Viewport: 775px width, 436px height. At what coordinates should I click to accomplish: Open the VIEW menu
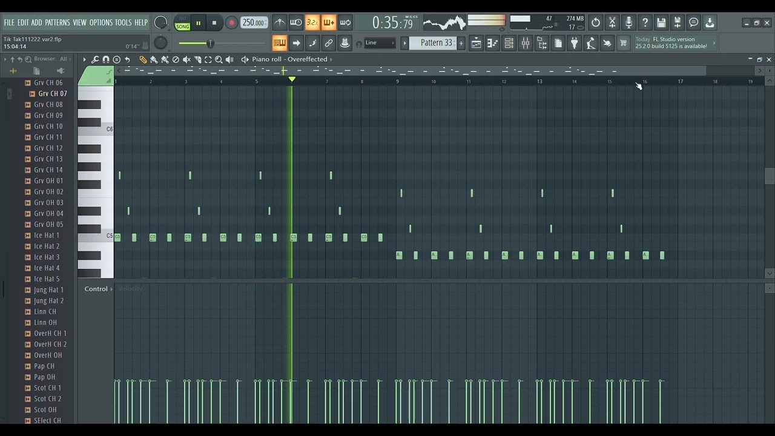coord(80,22)
